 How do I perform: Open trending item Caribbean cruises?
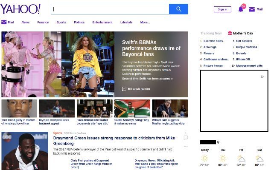click(x=216, y=59)
